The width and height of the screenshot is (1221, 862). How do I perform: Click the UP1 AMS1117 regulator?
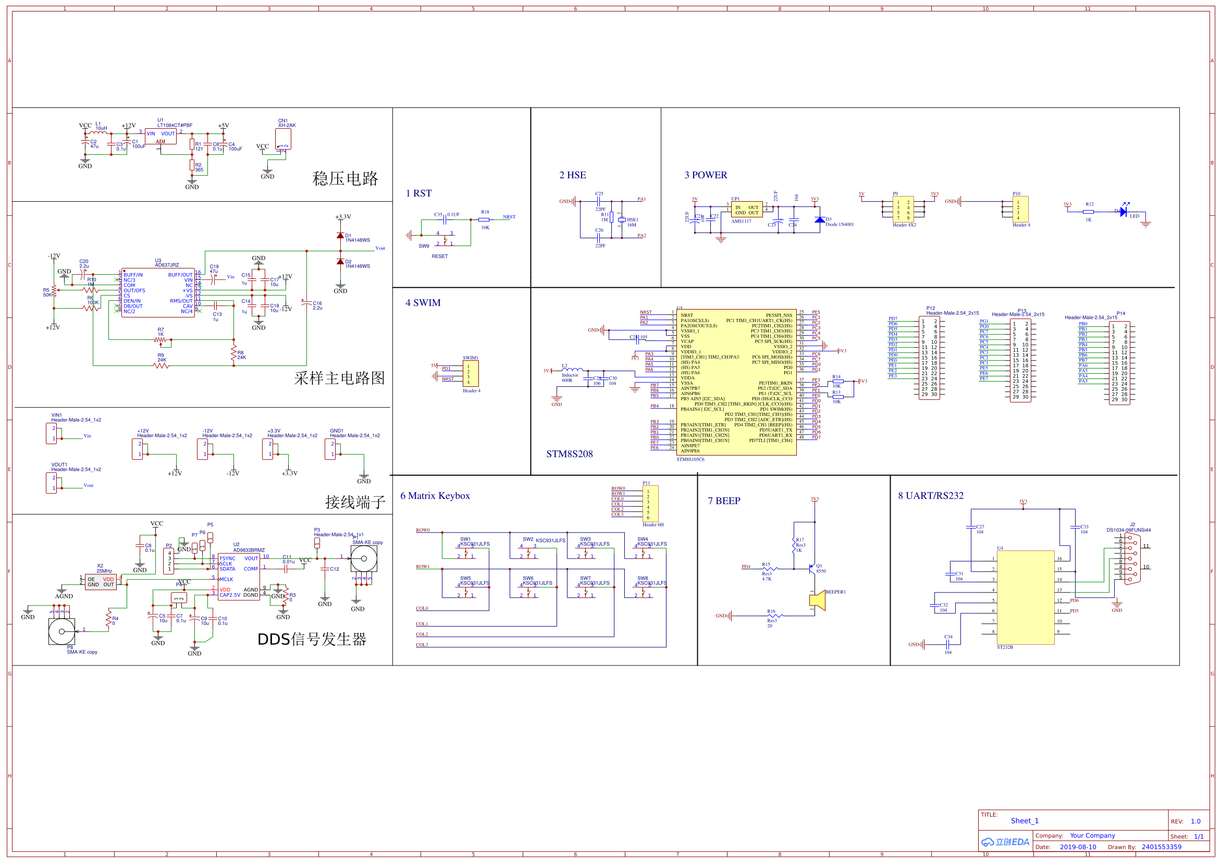coord(747,210)
